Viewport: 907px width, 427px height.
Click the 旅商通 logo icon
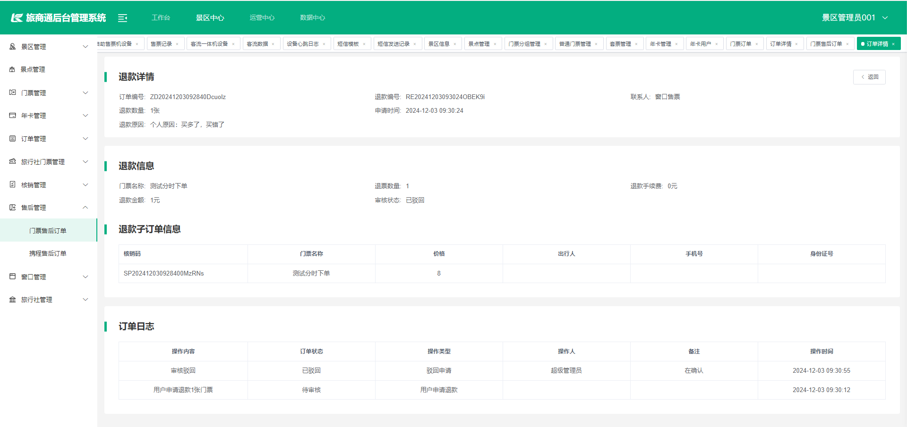17,18
